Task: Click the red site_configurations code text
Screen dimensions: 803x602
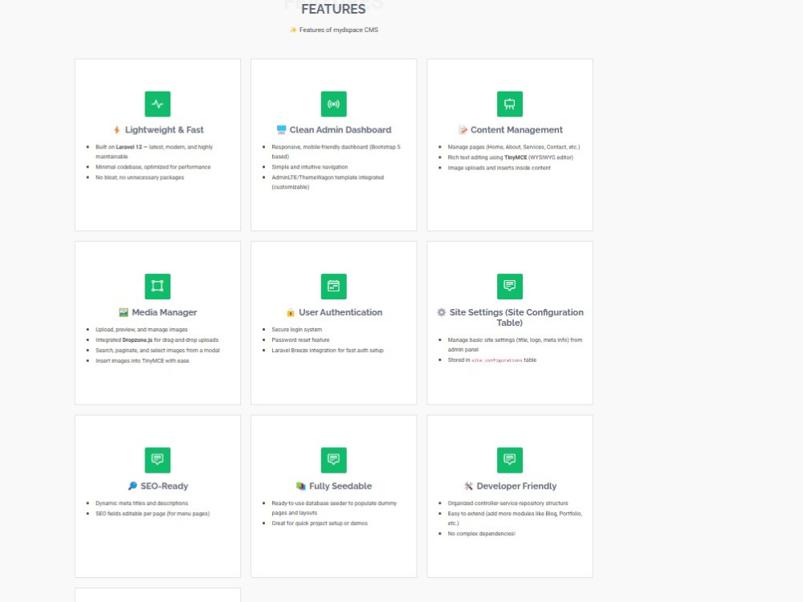Action: tap(497, 360)
